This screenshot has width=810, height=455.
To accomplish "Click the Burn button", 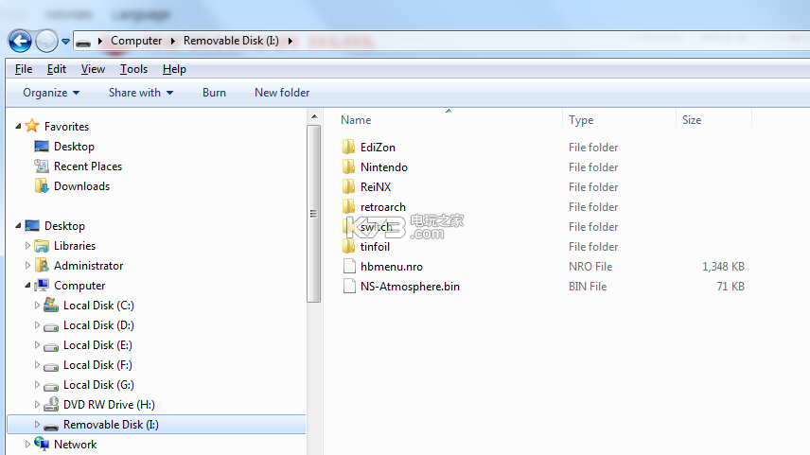I will point(214,93).
